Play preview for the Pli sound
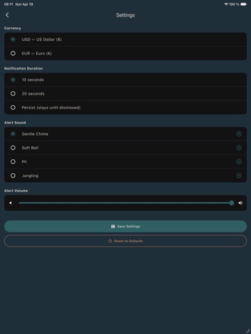The image size is (251, 334). pos(238,161)
